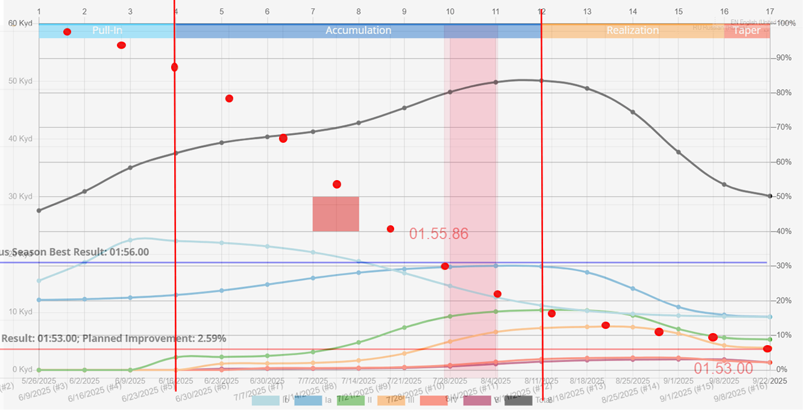
Task: Select the Pull-In phase band
Action: click(107, 31)
